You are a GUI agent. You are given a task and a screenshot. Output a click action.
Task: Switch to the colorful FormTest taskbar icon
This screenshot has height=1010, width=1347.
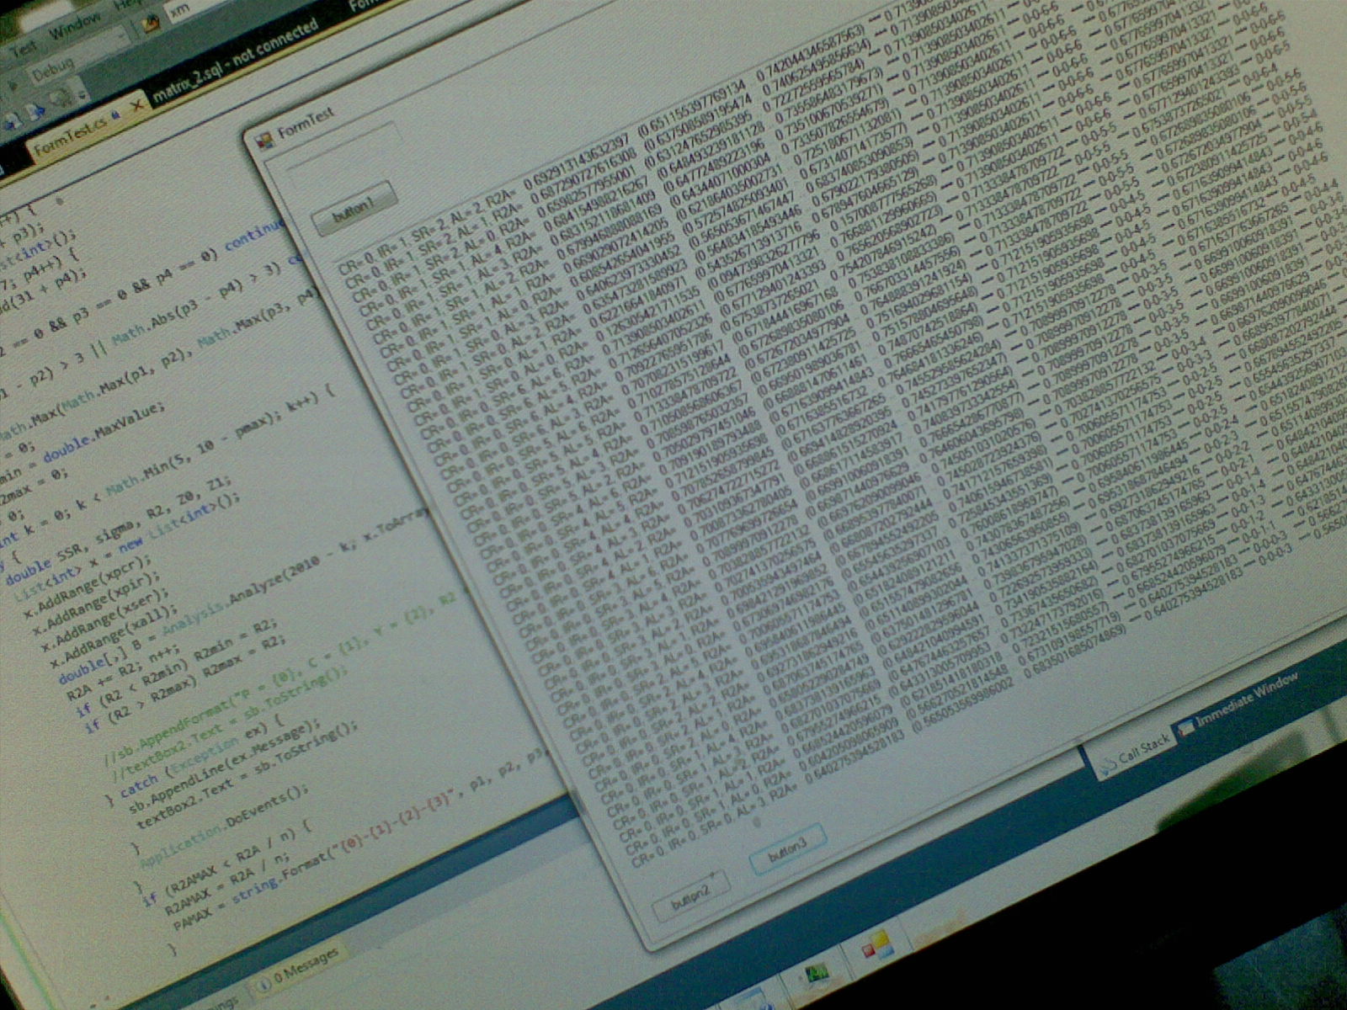(878, 947)
